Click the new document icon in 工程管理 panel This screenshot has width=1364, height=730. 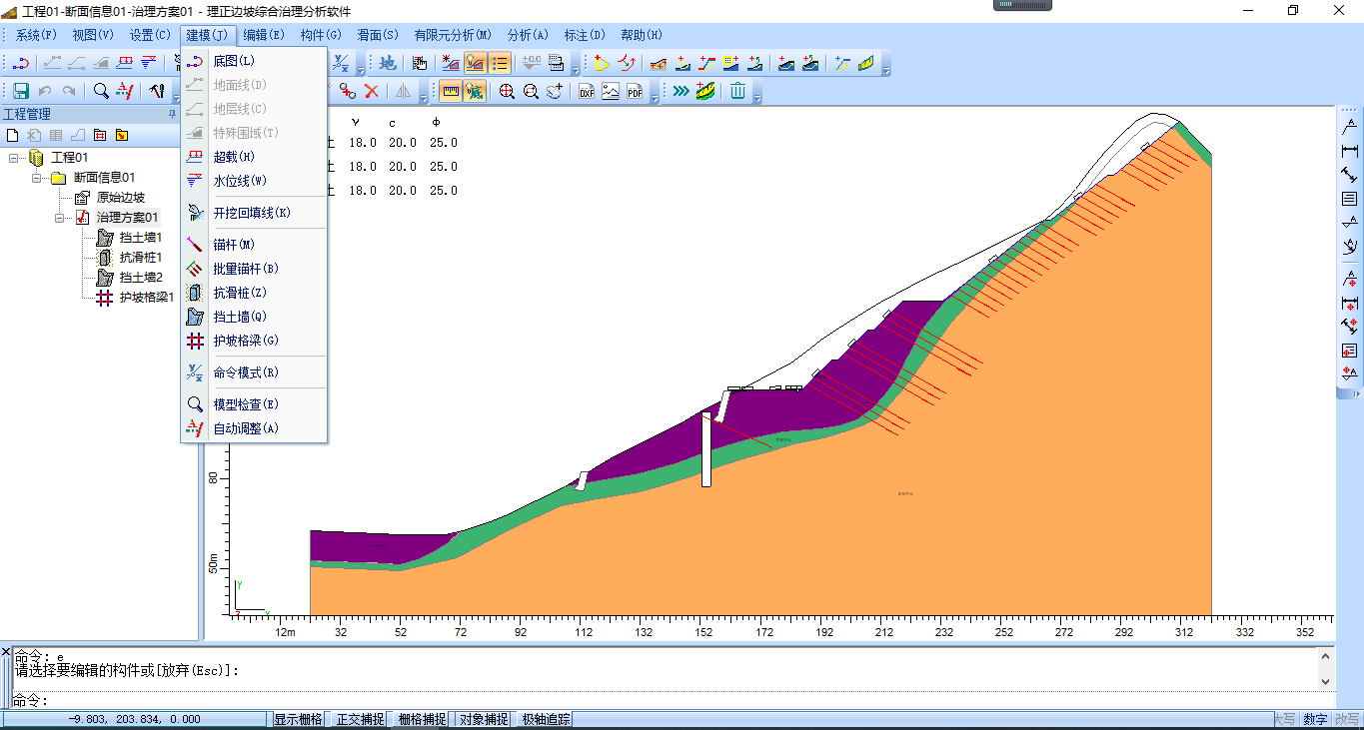click(x=13, y=135)
